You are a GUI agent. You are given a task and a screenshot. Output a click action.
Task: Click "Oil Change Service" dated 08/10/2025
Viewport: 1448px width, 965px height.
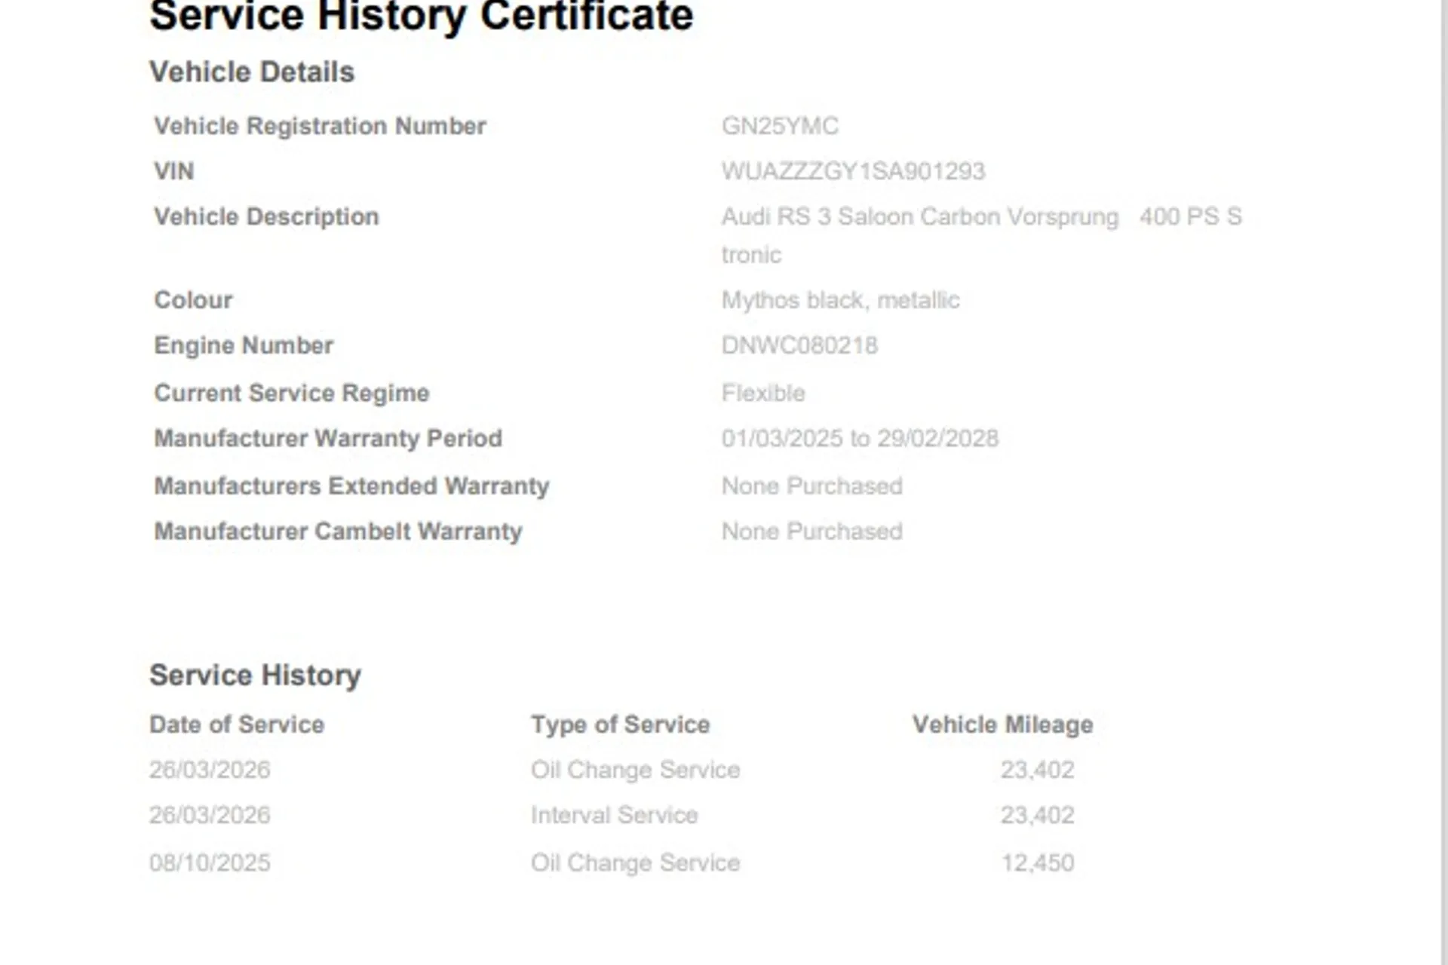635,862
